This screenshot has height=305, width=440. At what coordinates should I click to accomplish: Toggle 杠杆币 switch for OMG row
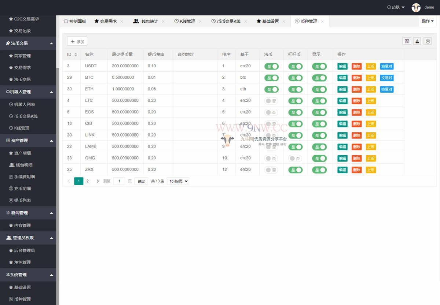[295, 159]
